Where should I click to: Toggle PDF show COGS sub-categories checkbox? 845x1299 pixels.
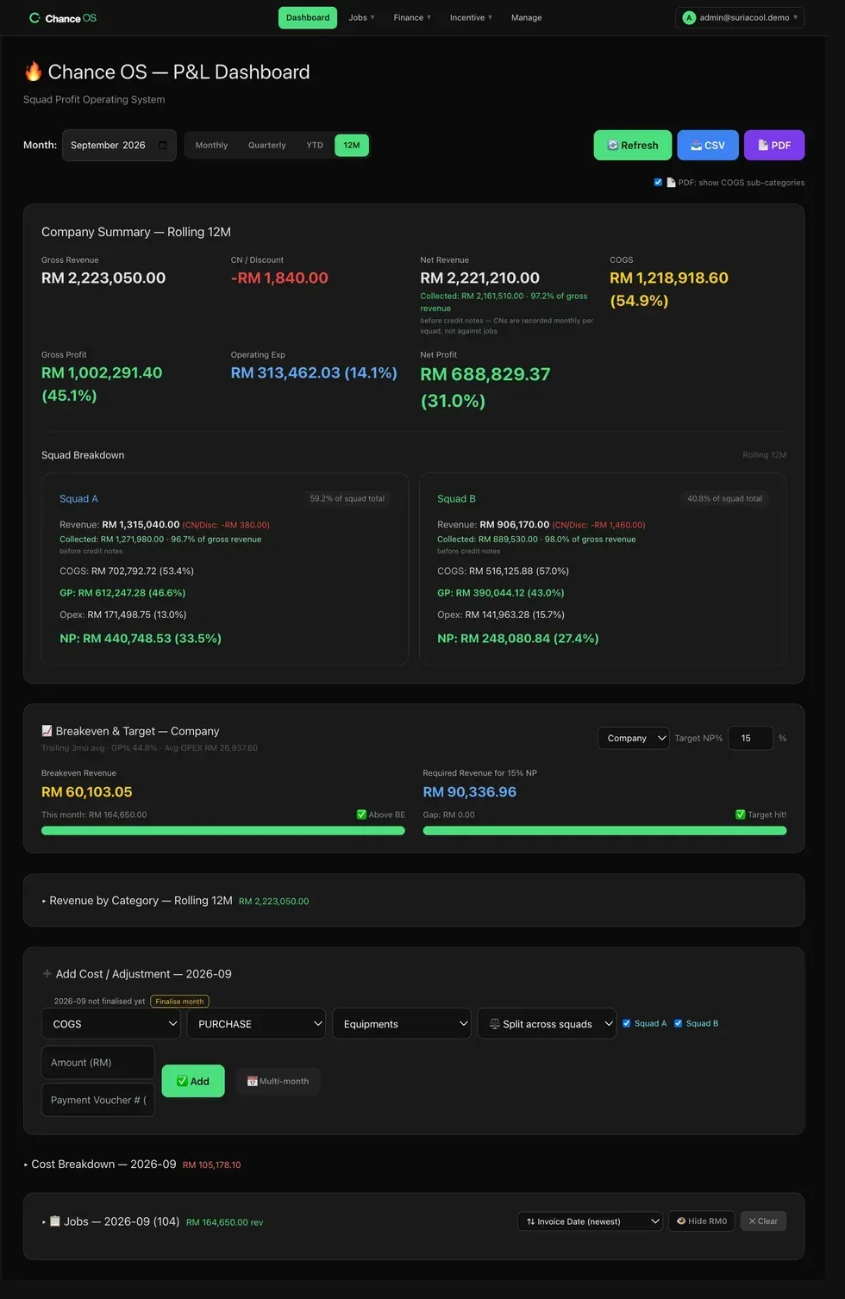pyautogui.click(x=659, y=183)
